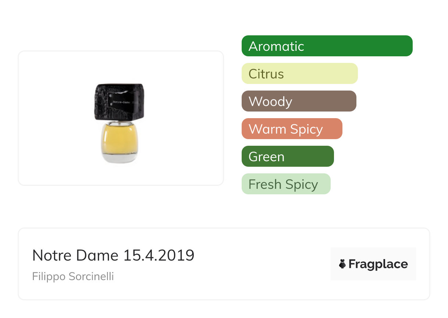Viewport: 448px width, 318px height.
Task: Click the right end of the Aromatic bar
Action: point(406,46)
